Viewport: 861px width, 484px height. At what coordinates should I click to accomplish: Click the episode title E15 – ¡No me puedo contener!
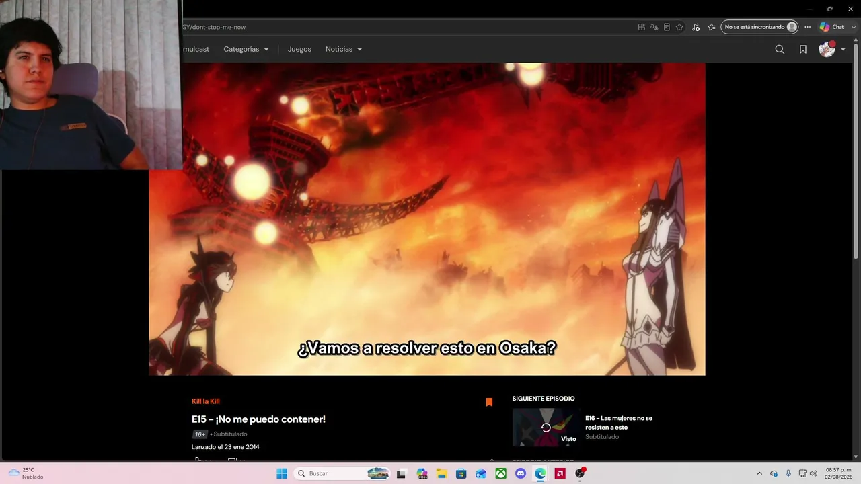click(258, 419)
